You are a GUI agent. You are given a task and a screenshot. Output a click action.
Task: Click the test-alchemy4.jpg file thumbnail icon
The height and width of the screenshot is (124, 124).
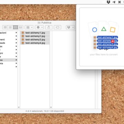[x=23, y=43]
